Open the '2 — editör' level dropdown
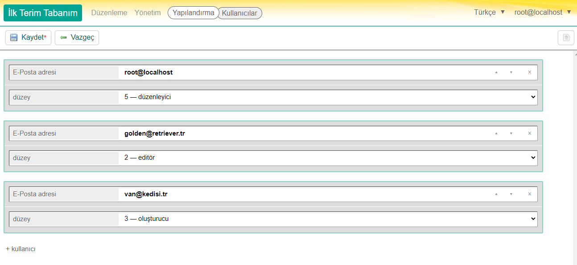Viewport: 577px width, 265px height. (328, 157)
